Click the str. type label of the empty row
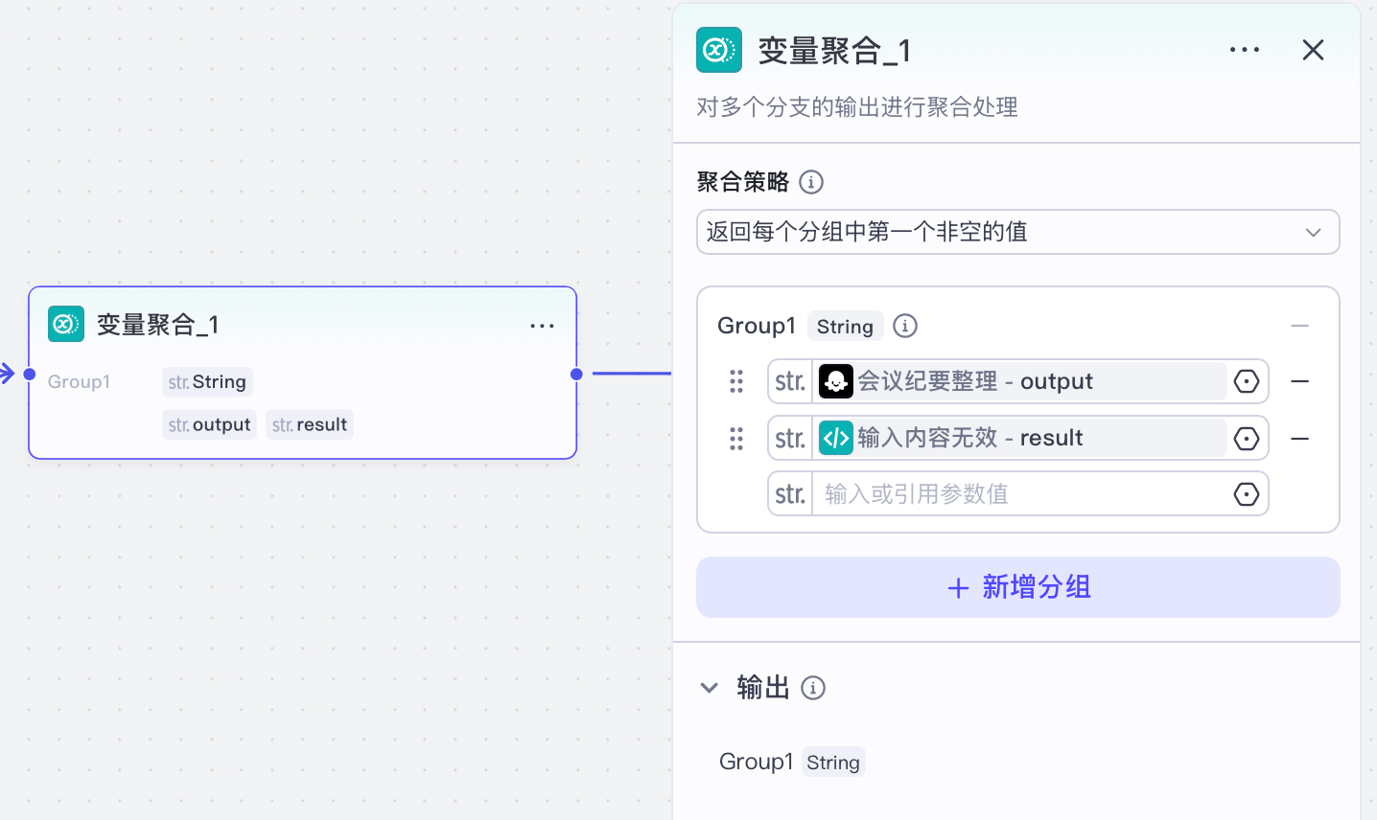 [x=790, y=494]
